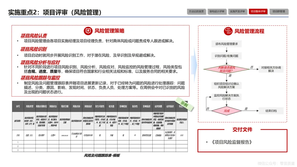Click the 识别问题/收集问题 flowchart box
The width and height of the screenshot is (297, 167).
(x=227, y=56)
